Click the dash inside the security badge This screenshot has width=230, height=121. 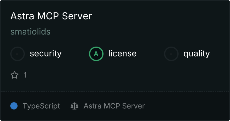(18, 54)
